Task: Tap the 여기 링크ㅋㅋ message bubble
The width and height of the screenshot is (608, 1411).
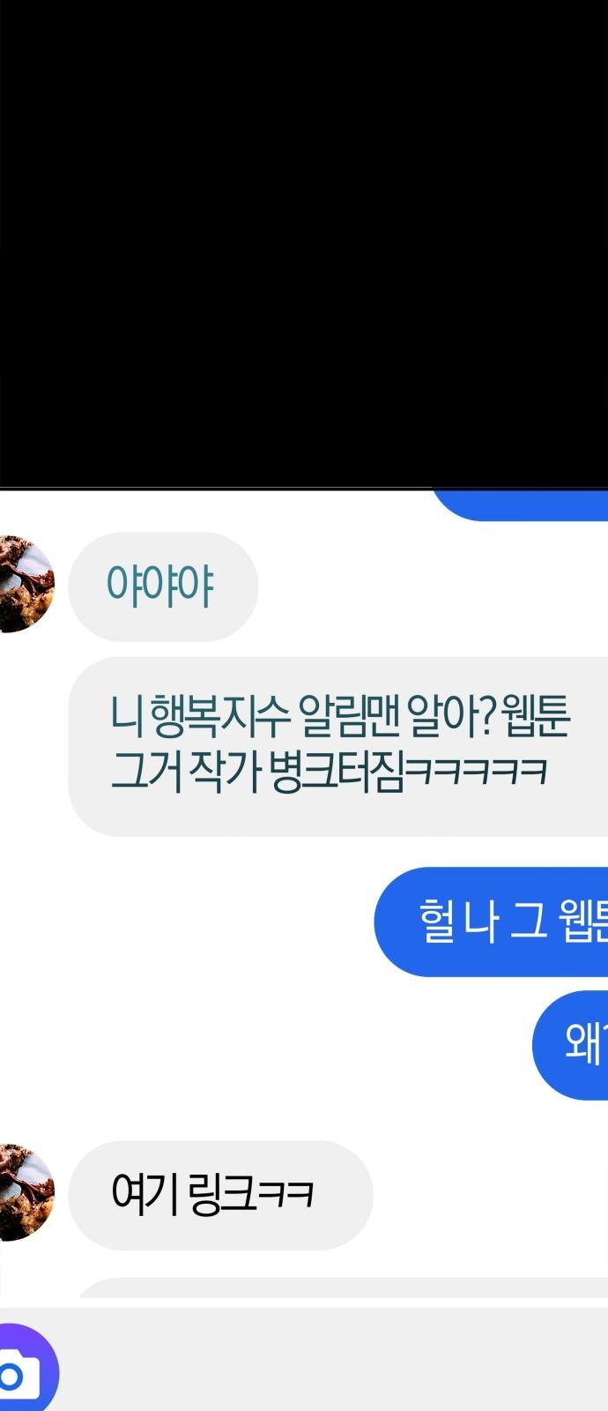Action: [x=220, y=1195]
